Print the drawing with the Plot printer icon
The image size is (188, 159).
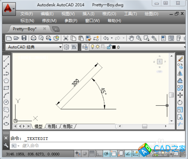point(33,38)
